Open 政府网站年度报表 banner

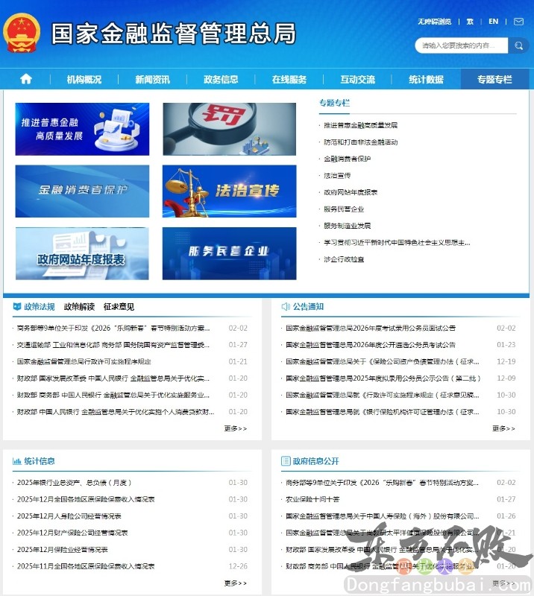pyautogui.click(x=82, y=253)
